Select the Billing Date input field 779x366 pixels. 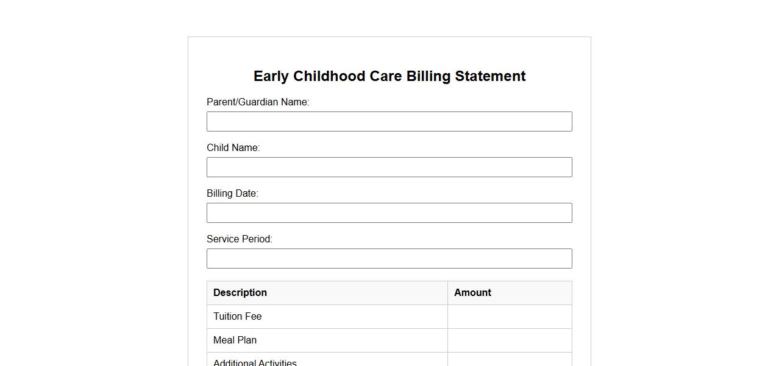389,213
